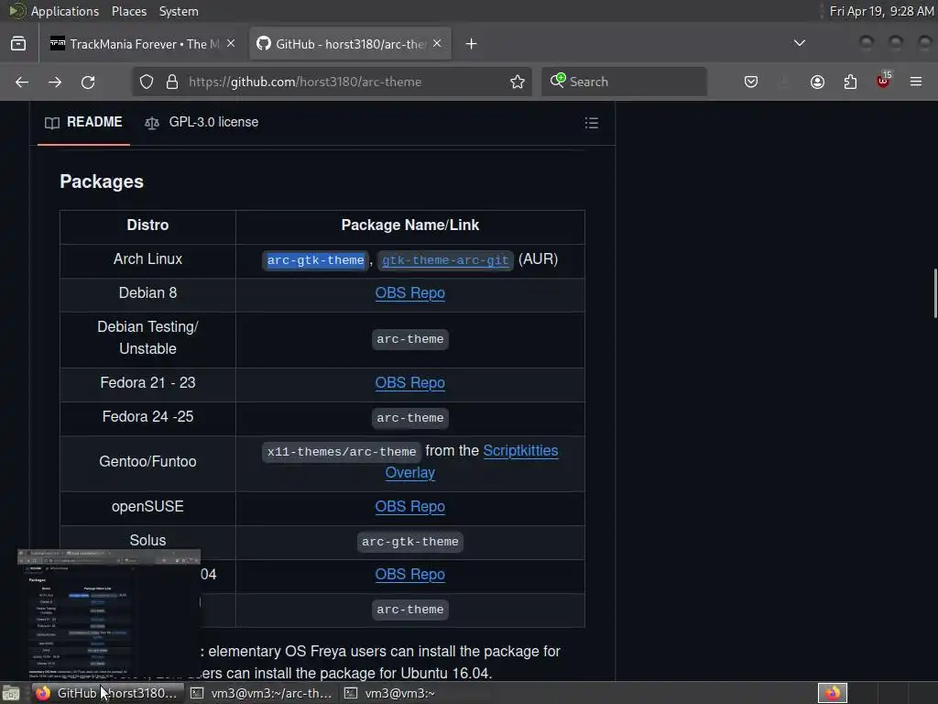Open the README outline list icon
The image size is (938, 704).
[x=592, y=123]
